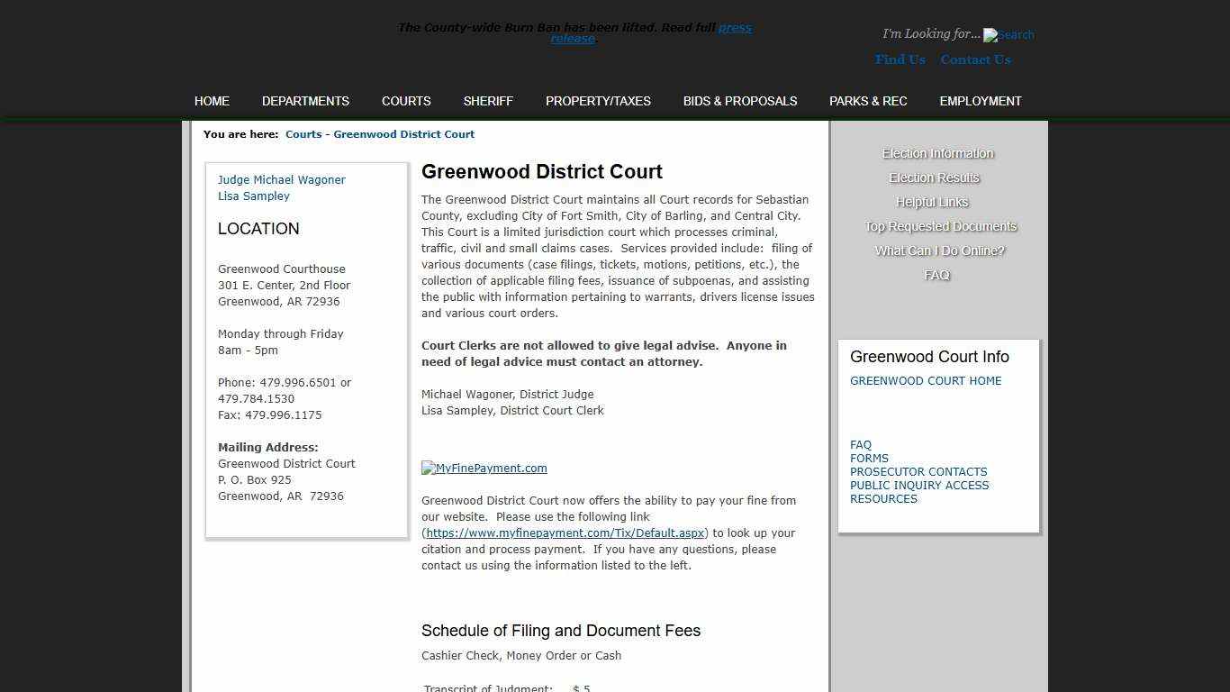This screenshot has height=692, width=1230.
Task: Open the HOME navigation menu item
Action: click(212, 101)
